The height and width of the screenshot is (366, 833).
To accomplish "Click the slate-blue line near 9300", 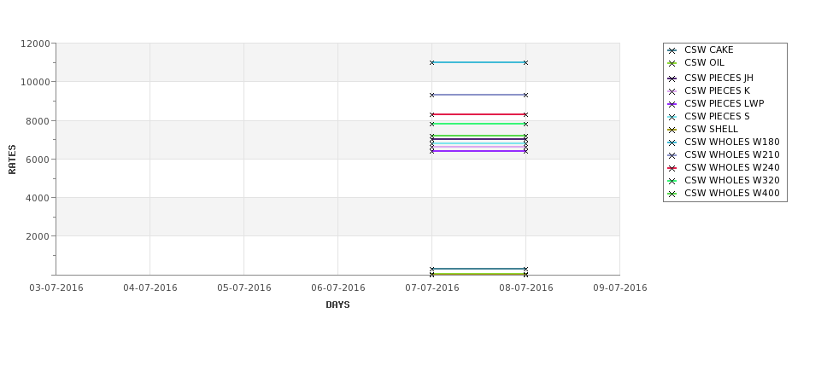I will click(478, 95).
